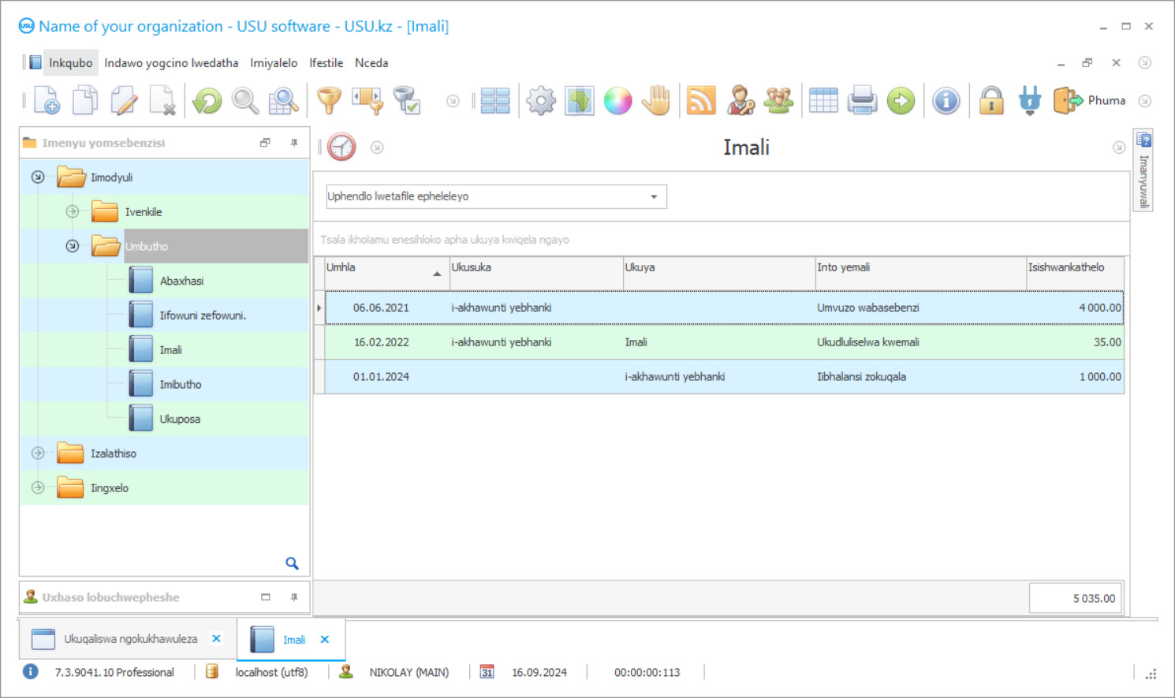Screen dimensions: 1175x698
Task: Click the magnifier search toolbar icon
Action: [x=245, y=101]
